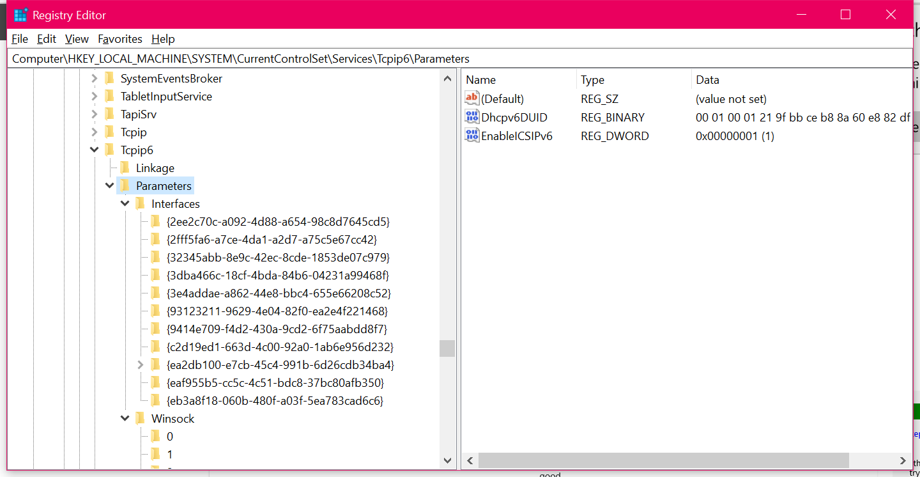Click the Tcpip6 folder icon

point(109,150)
